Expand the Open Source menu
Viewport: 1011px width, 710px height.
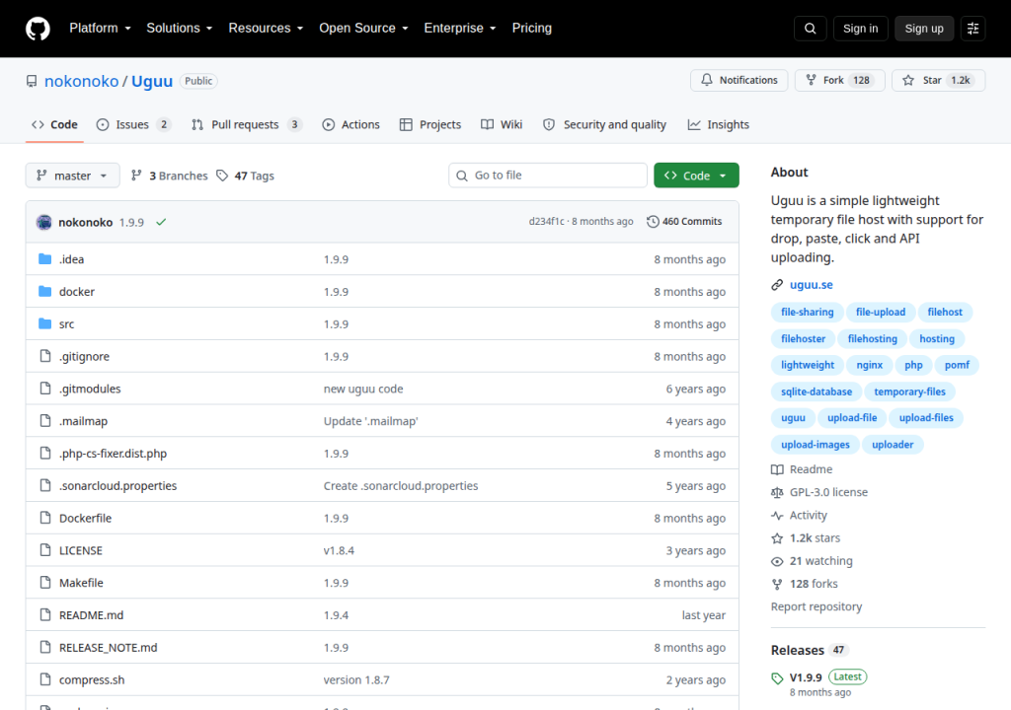(363, 29)
